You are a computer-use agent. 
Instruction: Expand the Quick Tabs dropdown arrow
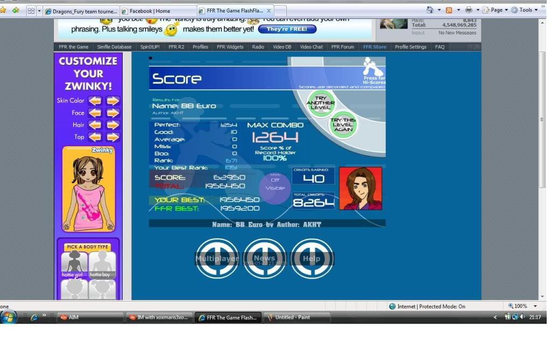[39, 11]
